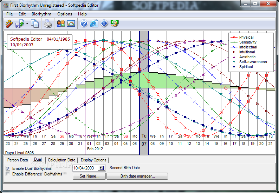Open the Help menu
The width and height of the screenshot is (279, 193).
[82, 14]
